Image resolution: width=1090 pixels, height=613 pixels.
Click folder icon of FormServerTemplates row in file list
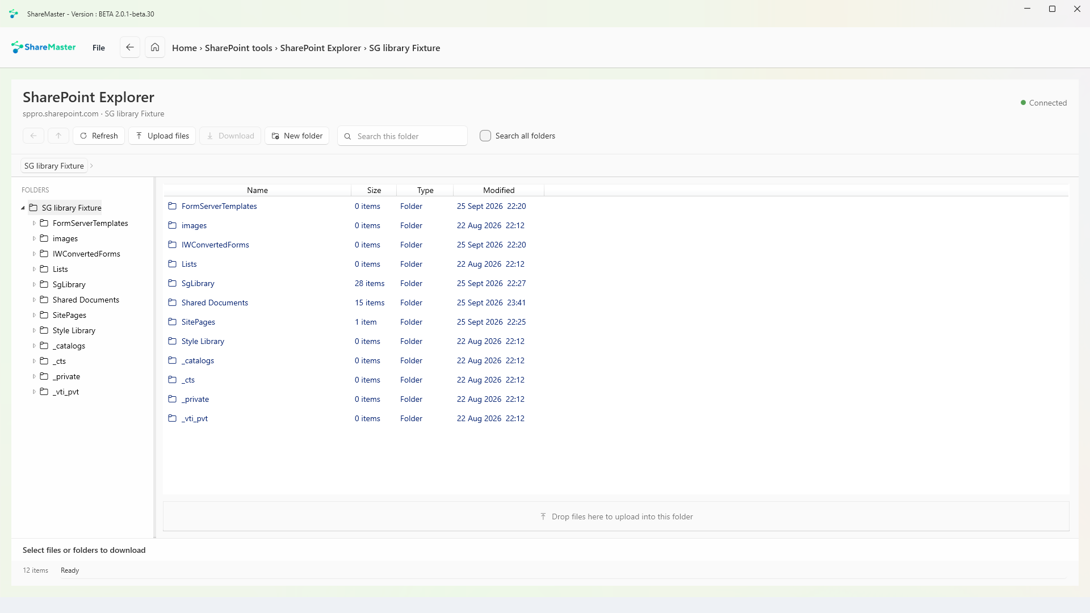point(173,206)
